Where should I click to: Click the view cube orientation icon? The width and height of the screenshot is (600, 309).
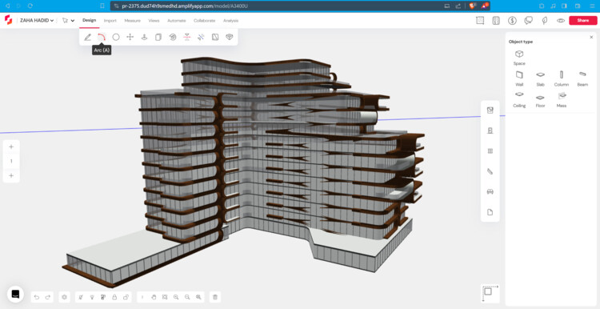(x=490, y=293)
